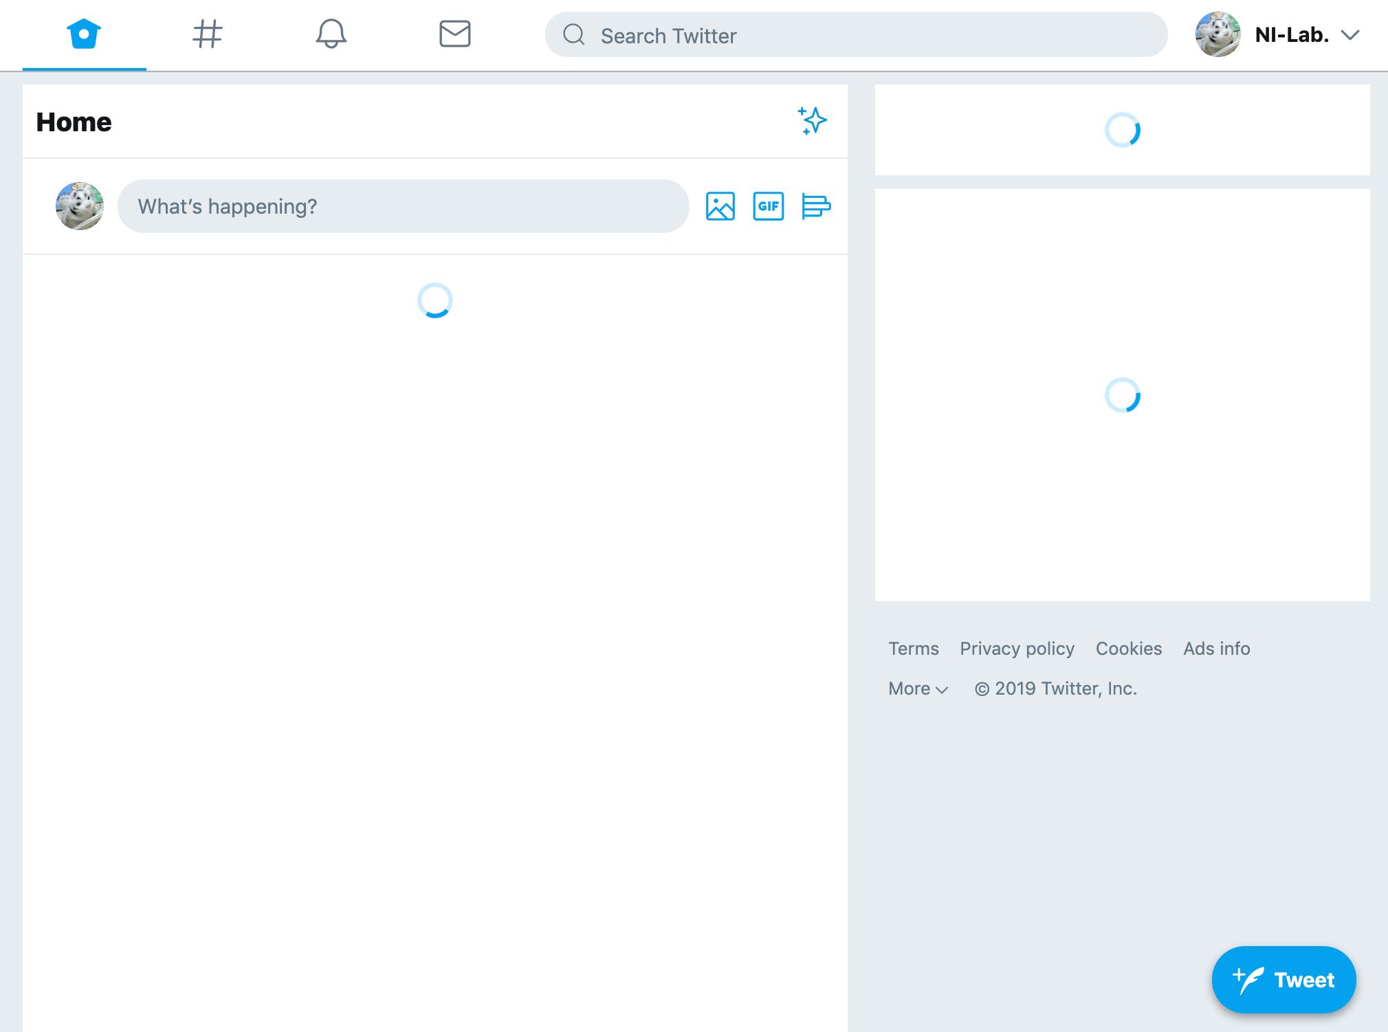Viewport: 1388px width, 1032px height.
Task: Click the floating Tweet button
Action: 1284,979
